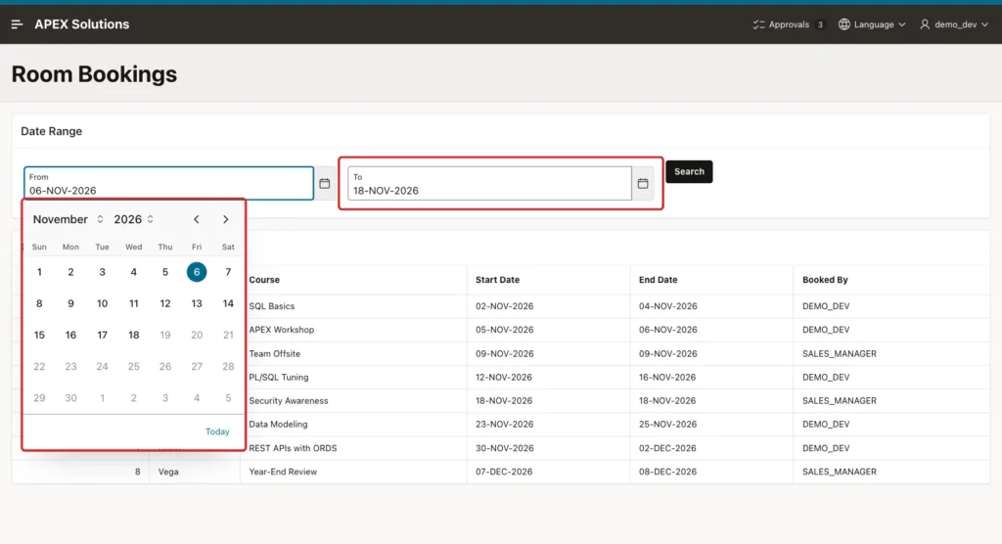1002x544 pixels.
Task: Click the APEX Workshop course cell
Action: [354, 330]
